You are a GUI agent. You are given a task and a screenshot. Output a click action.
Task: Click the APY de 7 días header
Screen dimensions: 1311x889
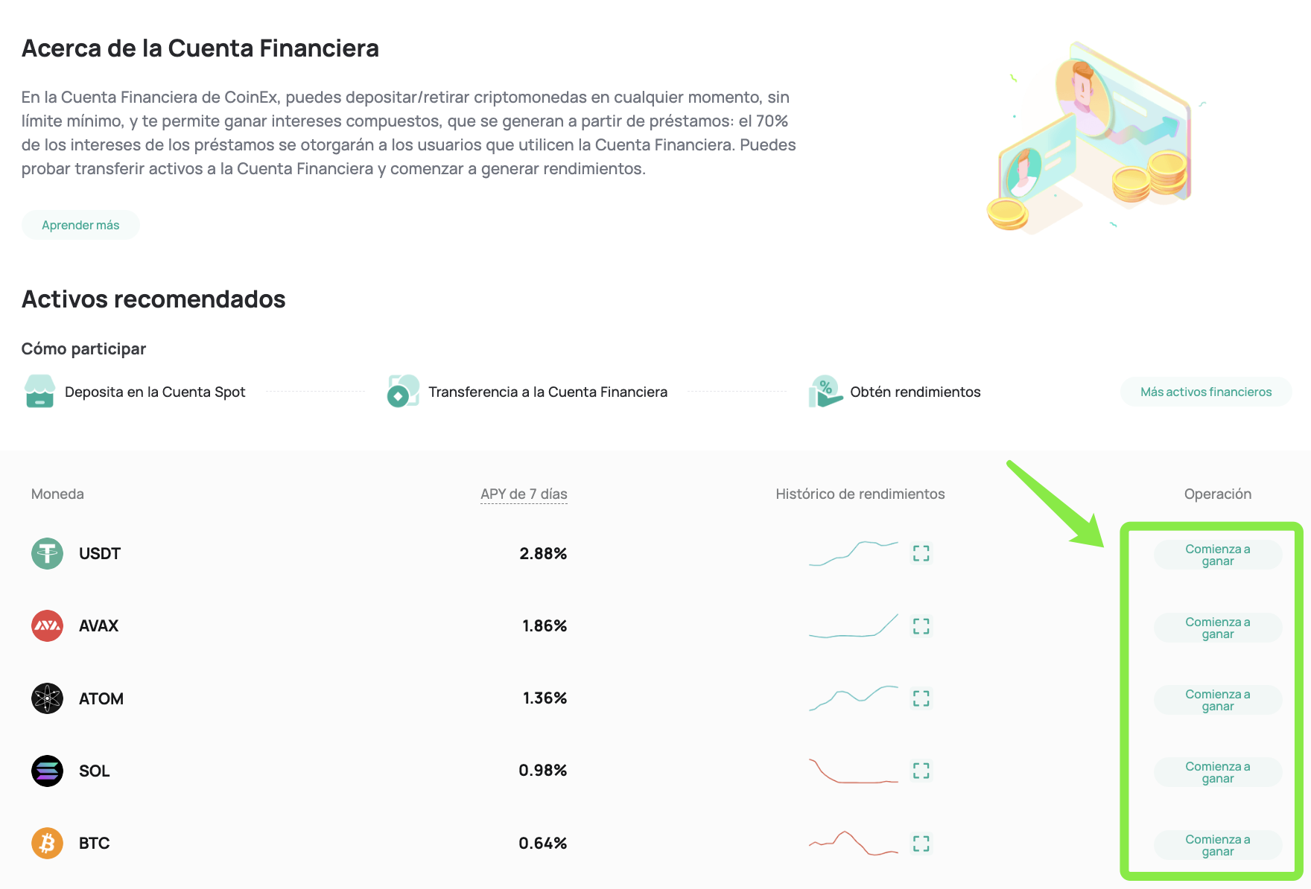click(524, 494)
